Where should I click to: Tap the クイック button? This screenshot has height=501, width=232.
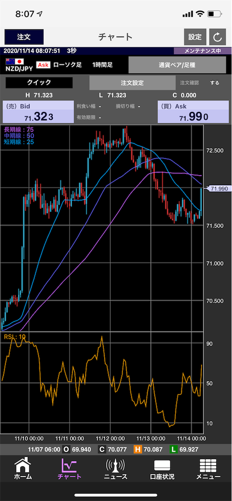click(39, 82)
